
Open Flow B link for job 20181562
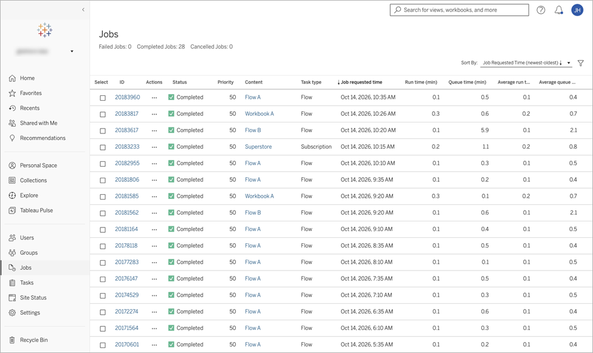coord(253,213)
